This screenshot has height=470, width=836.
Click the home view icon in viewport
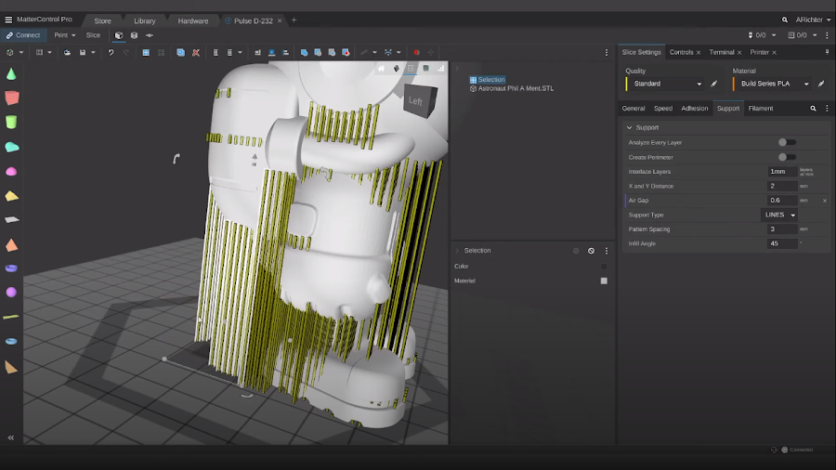381,69
